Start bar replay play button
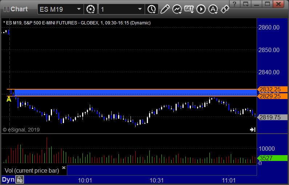Image resolution: width=289 pixels, height=185 pixels. (x=201, y=9)
